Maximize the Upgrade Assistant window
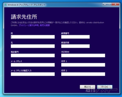The image size is (122, 97). click(109, 4)
